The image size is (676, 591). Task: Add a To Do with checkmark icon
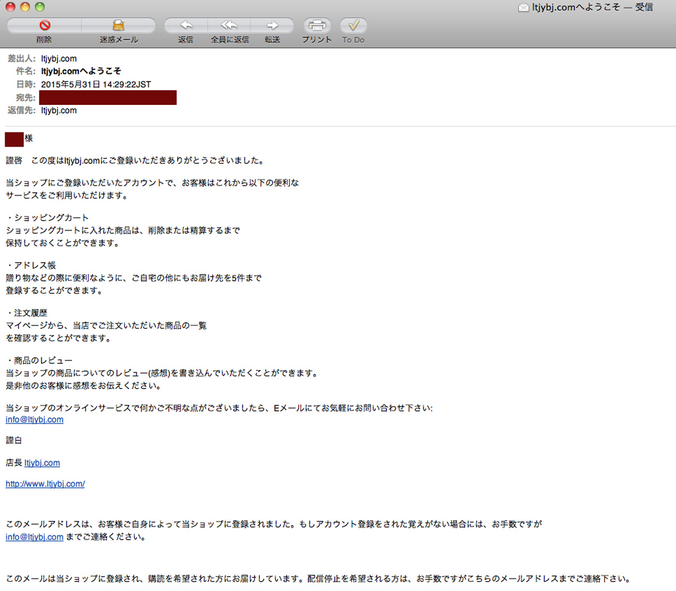pos(354,25)
